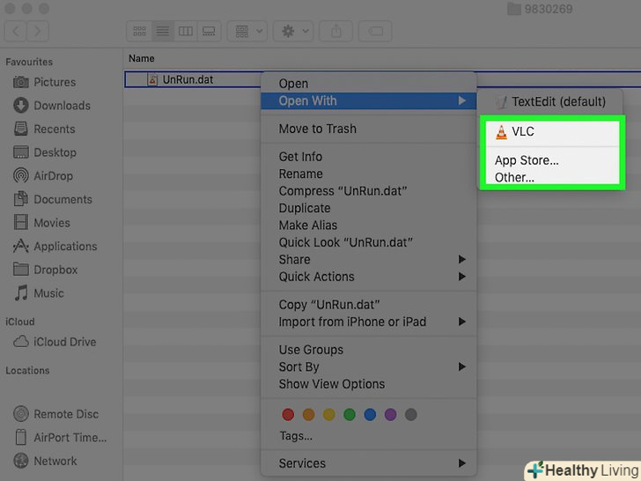The width and height of the screenshot is (641, 481).
Task: Choose Open in the context menu
Action: tap(369, 84)
